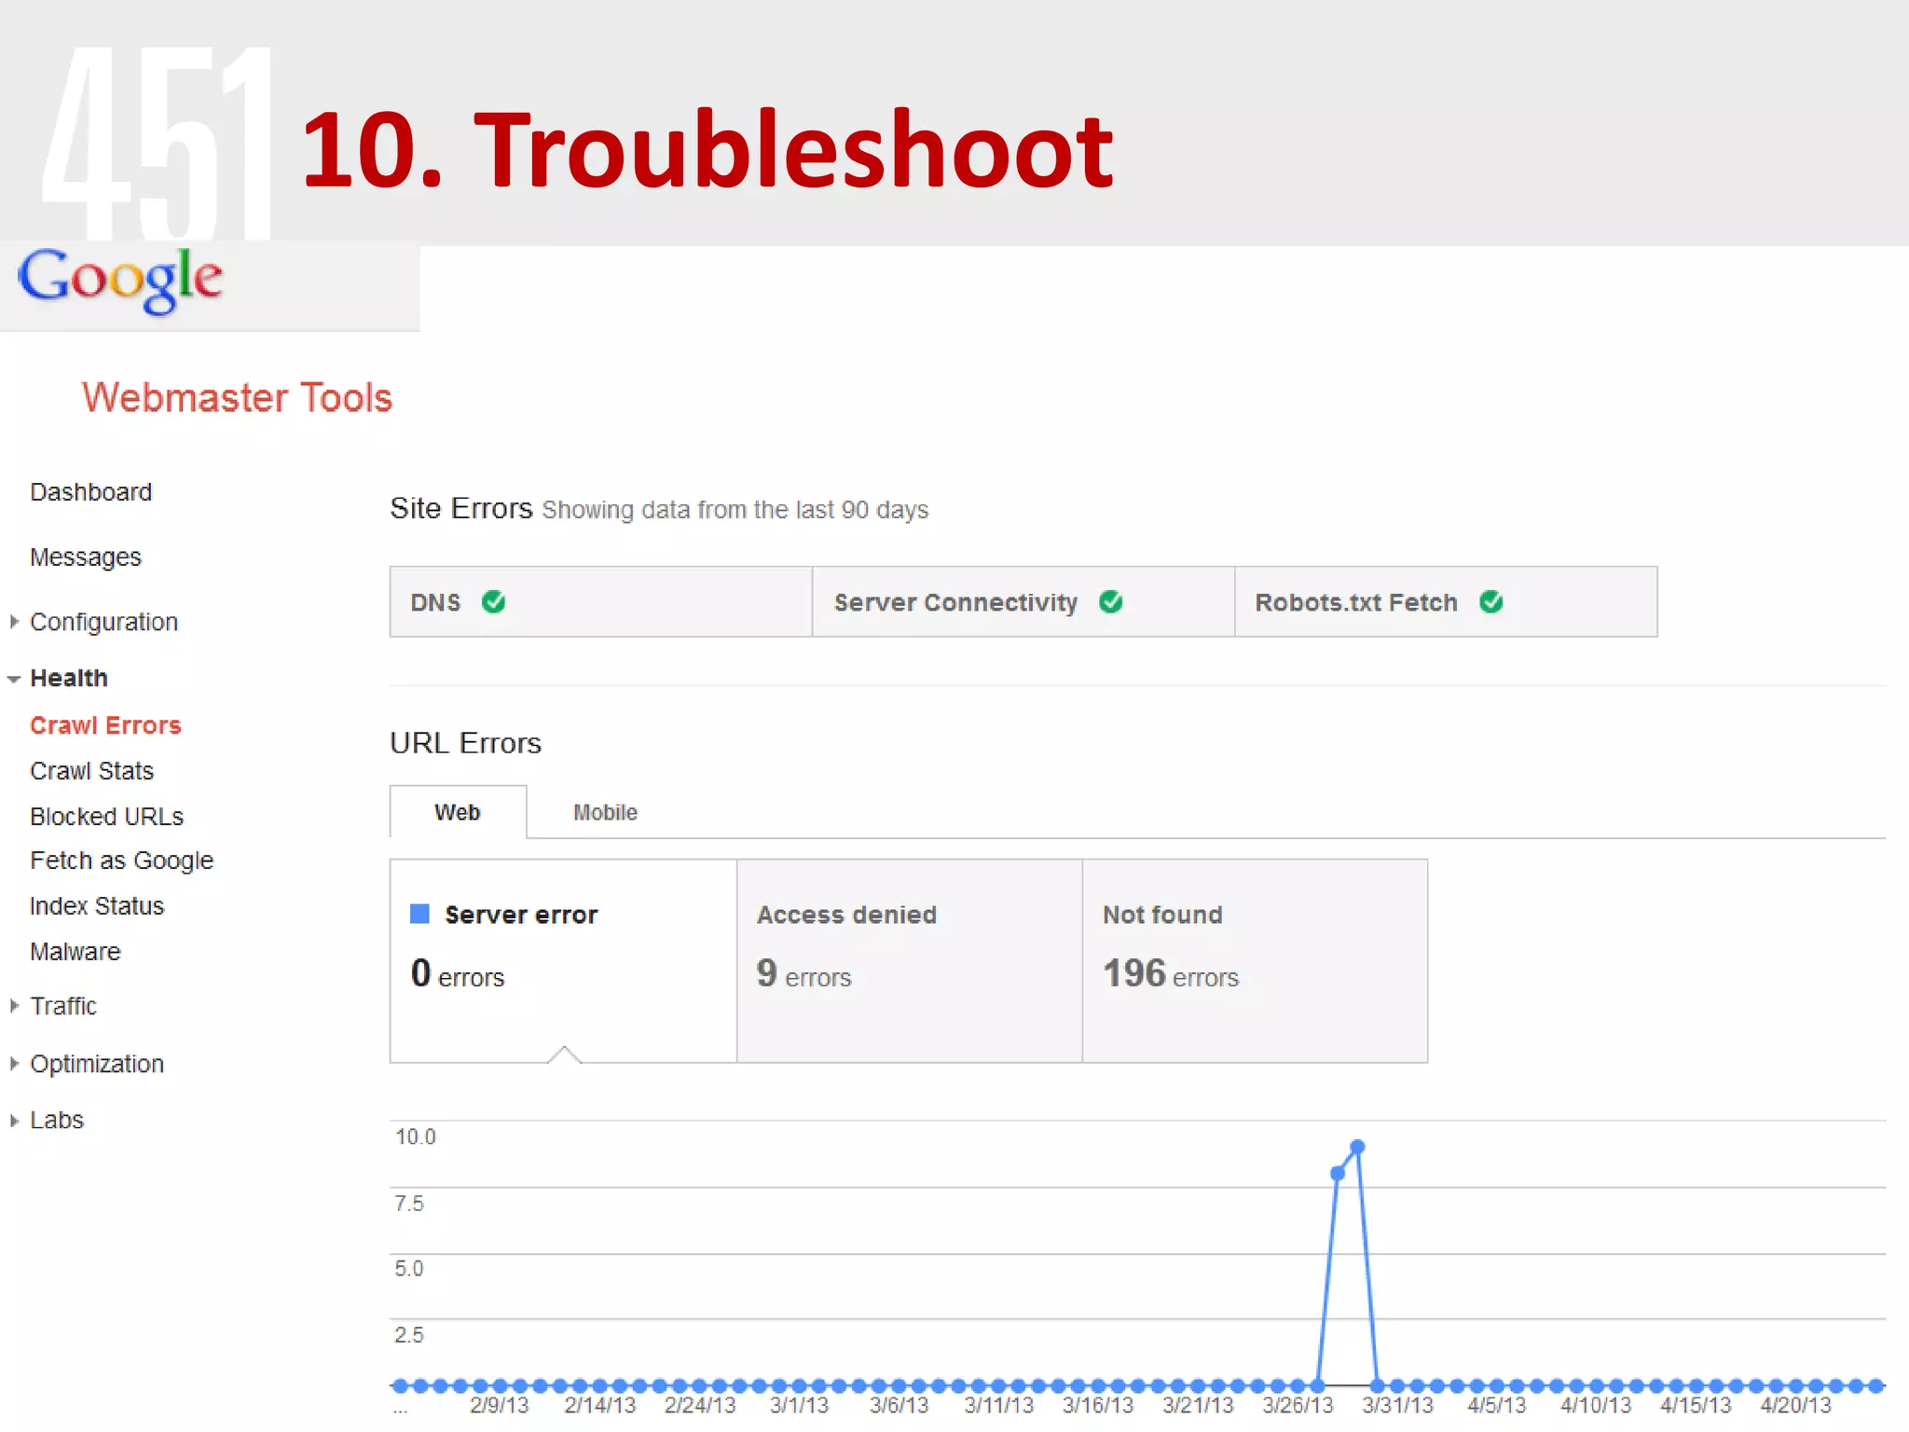Click '196 errors' count text
Viewport: 1909px width, 1432px height.
click(x=1171, y=974)
